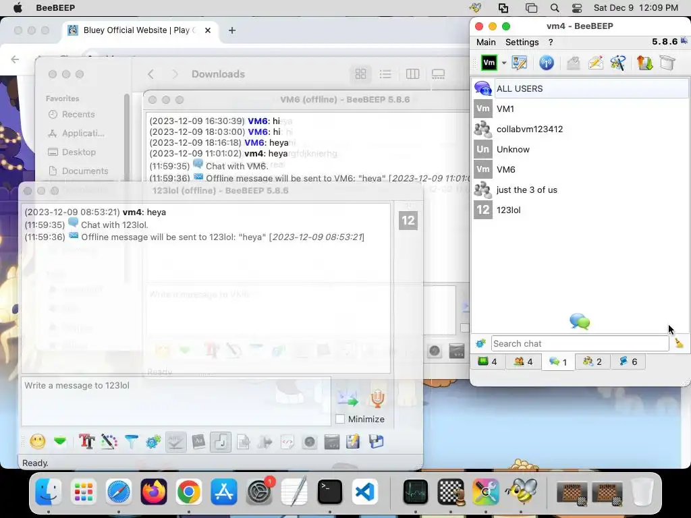Click the gear icon beside Search chat
Image resolution: width=691 pixels, height=518 pixels.
coord(480,343)
